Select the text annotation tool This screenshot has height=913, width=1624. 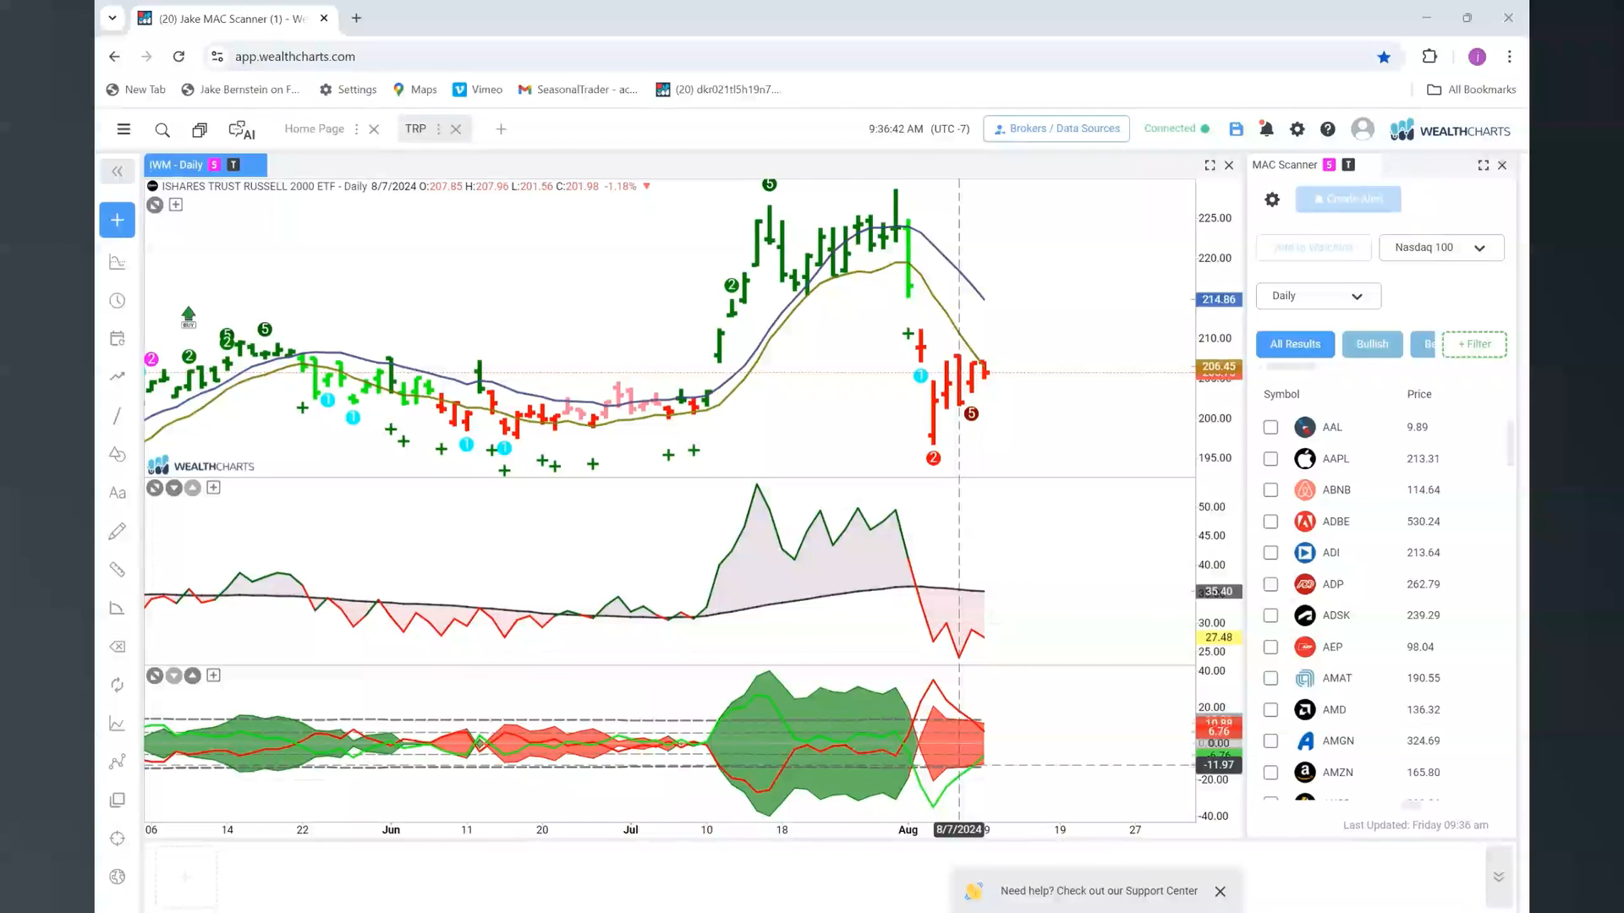coord(118,493)
